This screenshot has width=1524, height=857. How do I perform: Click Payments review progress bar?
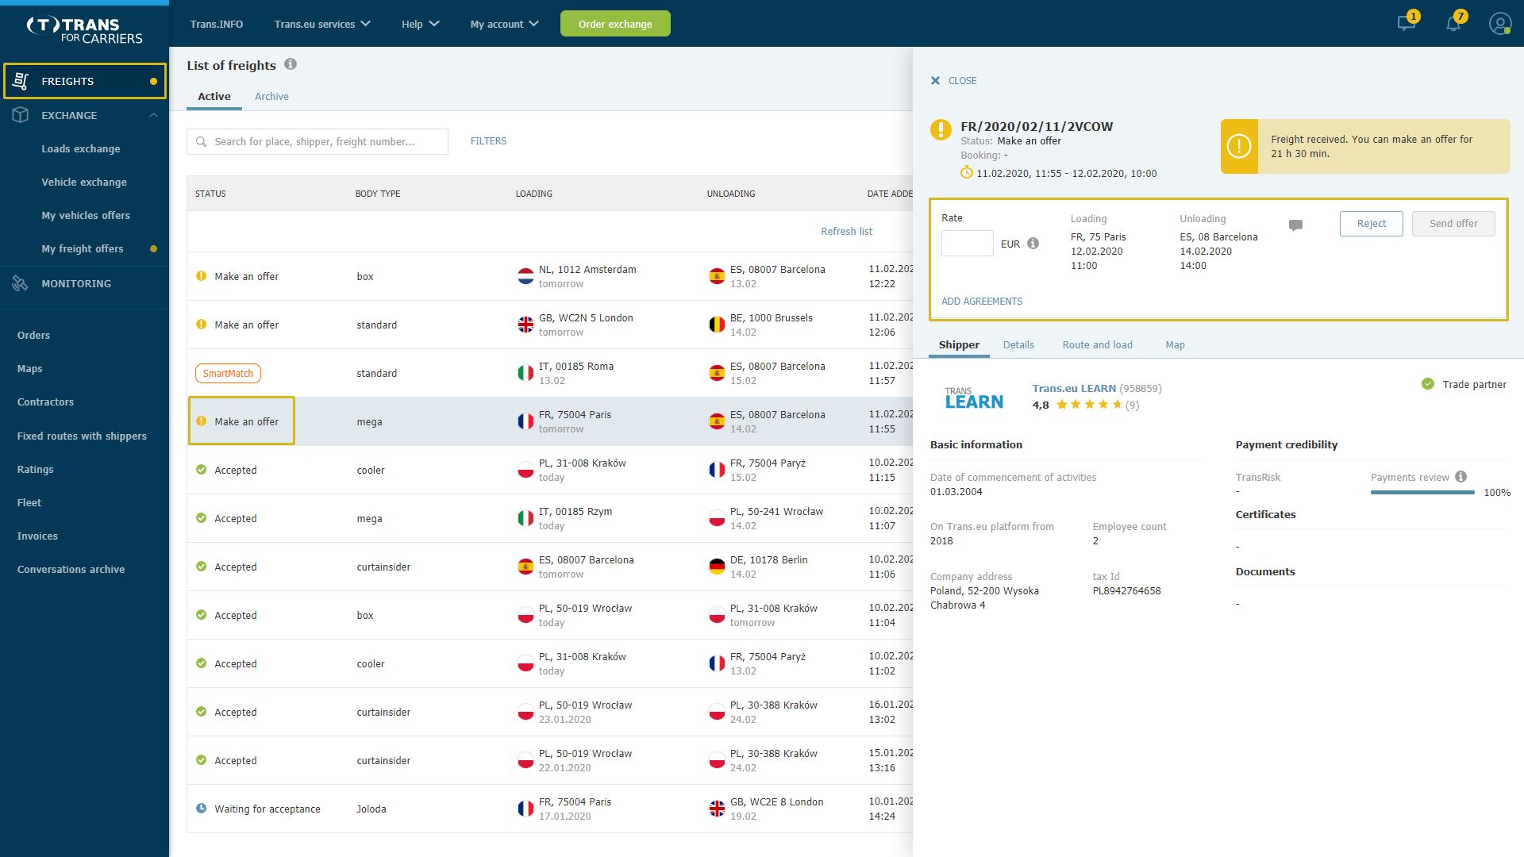[1422, 493]
